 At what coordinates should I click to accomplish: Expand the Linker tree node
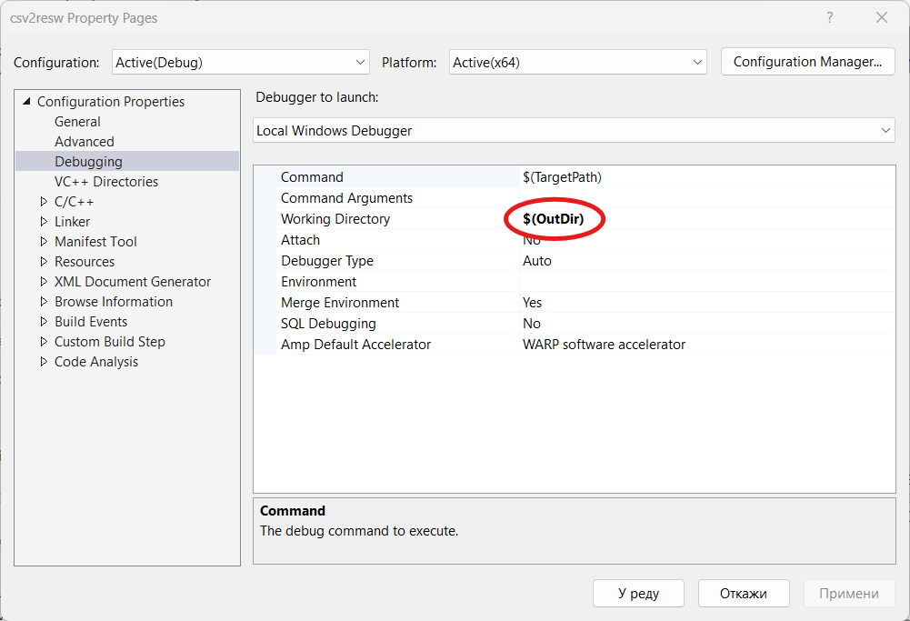tap(44, 222)
